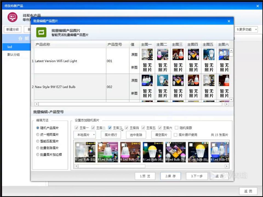Uncheck the 主图一 checkbox
Image resolution: width=263 pixels, height=197 pixels.
[76, 128]
